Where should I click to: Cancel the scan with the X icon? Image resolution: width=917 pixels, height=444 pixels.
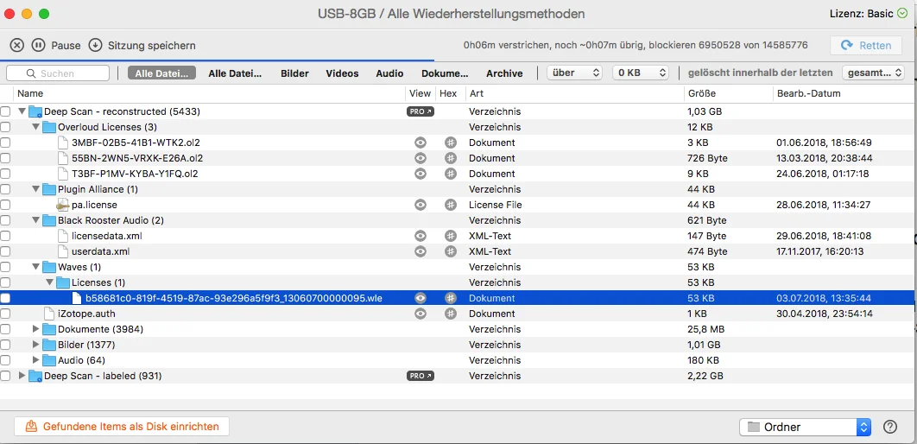(x=17, y=45)
